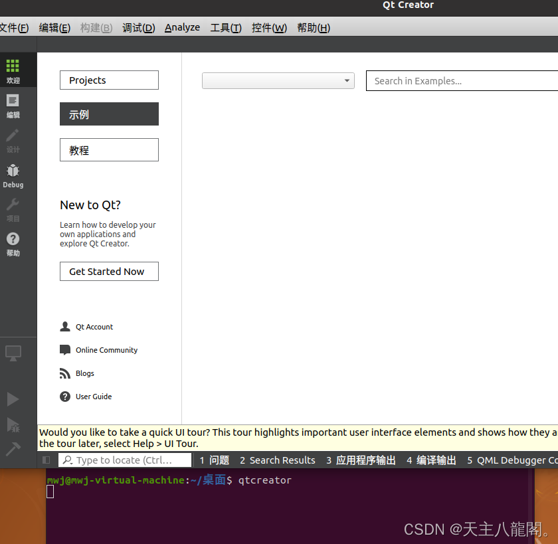Show the 2 Search Results pane
Image resolution: width=558 pixels, height=544 pixels.
click(278, 460)
